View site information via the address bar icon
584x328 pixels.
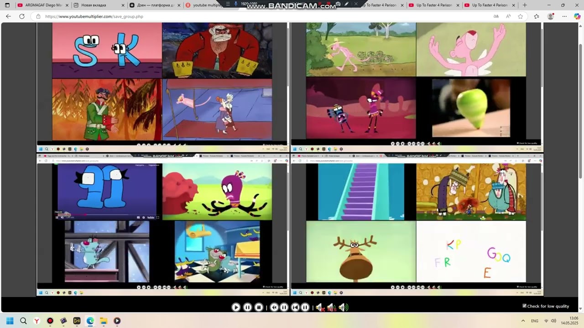pyautogui.click(x=39, y=16)
